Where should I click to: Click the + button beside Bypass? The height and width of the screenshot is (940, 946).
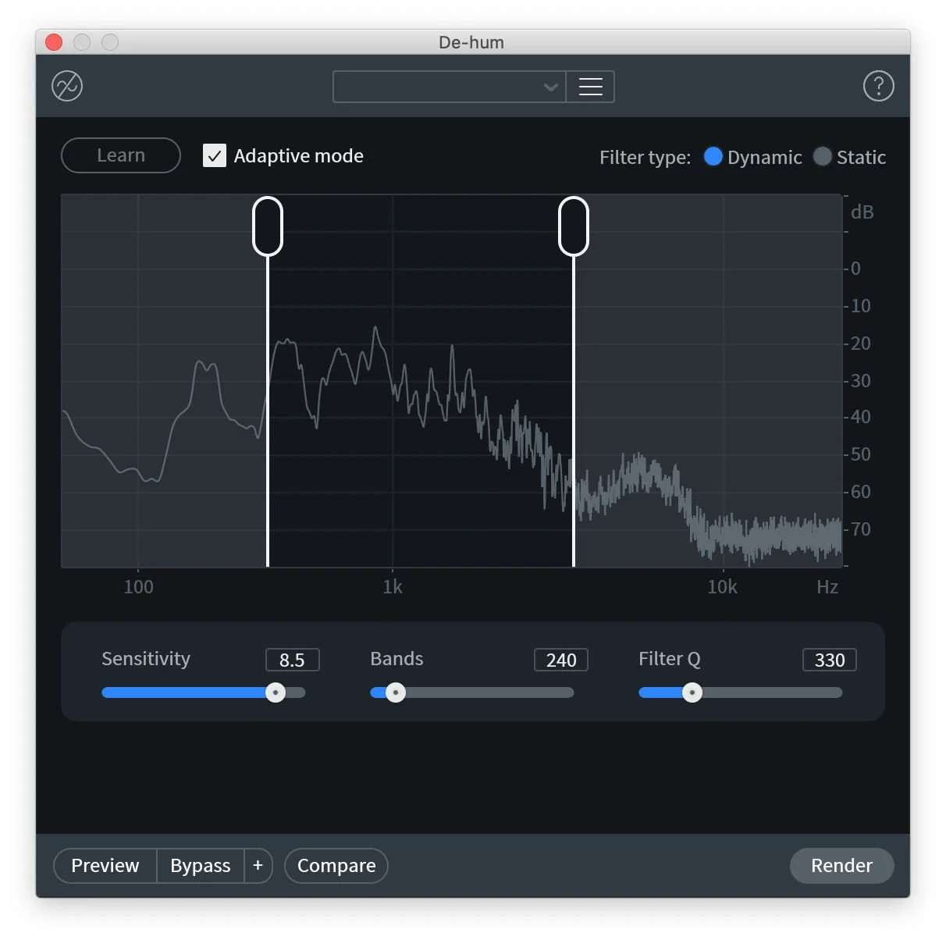[x=258, y=865]
